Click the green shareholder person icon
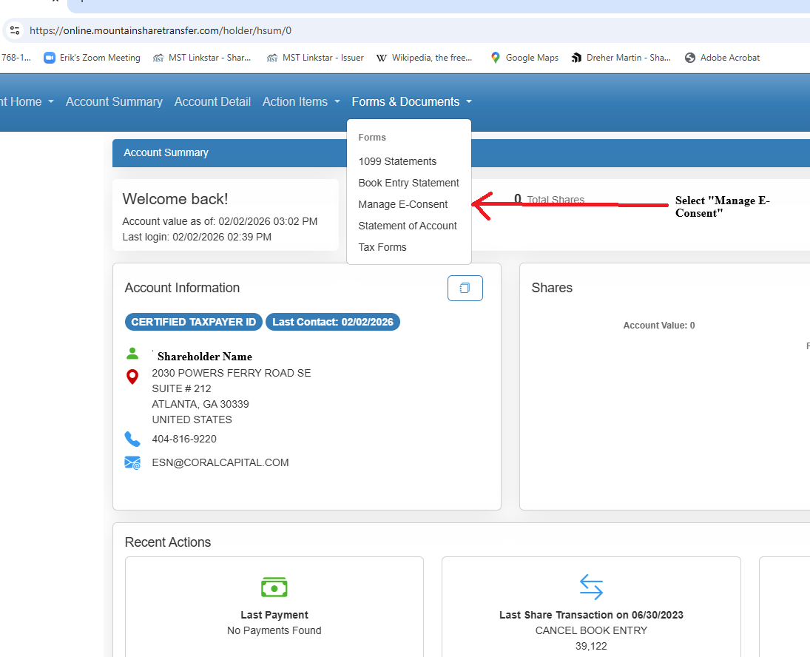 tap(132, 353)
